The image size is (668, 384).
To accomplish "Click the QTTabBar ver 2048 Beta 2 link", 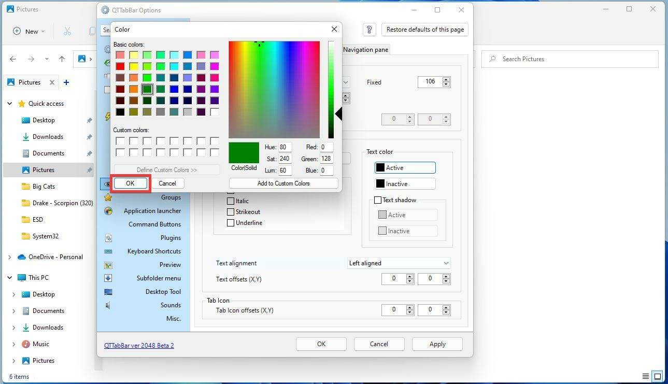I will point(139,345).
